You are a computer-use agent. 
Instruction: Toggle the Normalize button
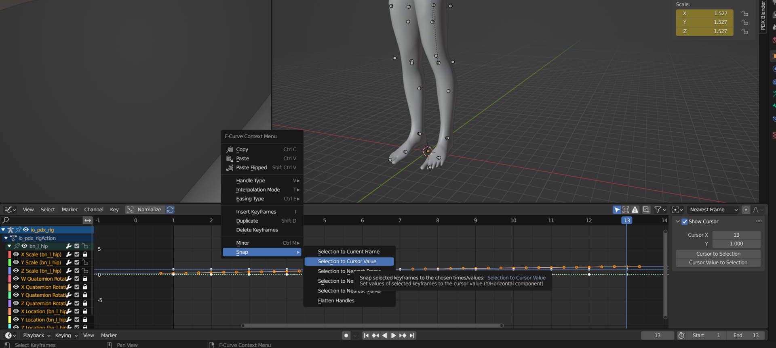tap(144, 210)
